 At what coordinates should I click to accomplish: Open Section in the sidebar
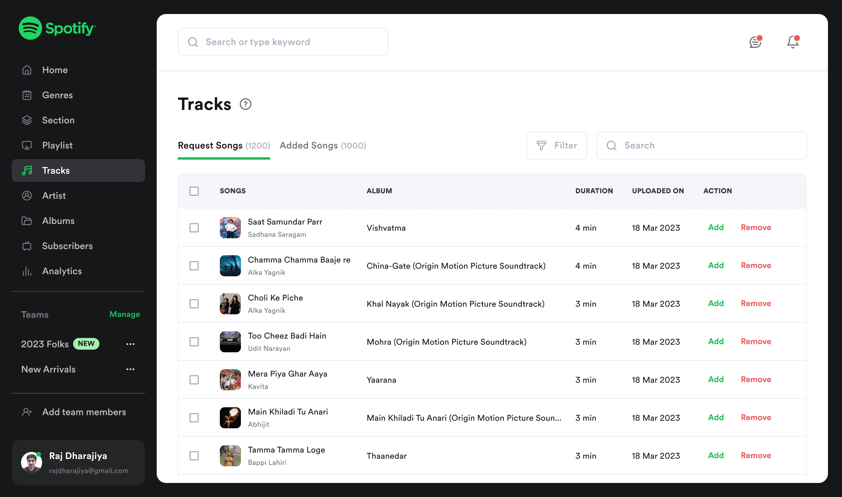coord(78,120)
